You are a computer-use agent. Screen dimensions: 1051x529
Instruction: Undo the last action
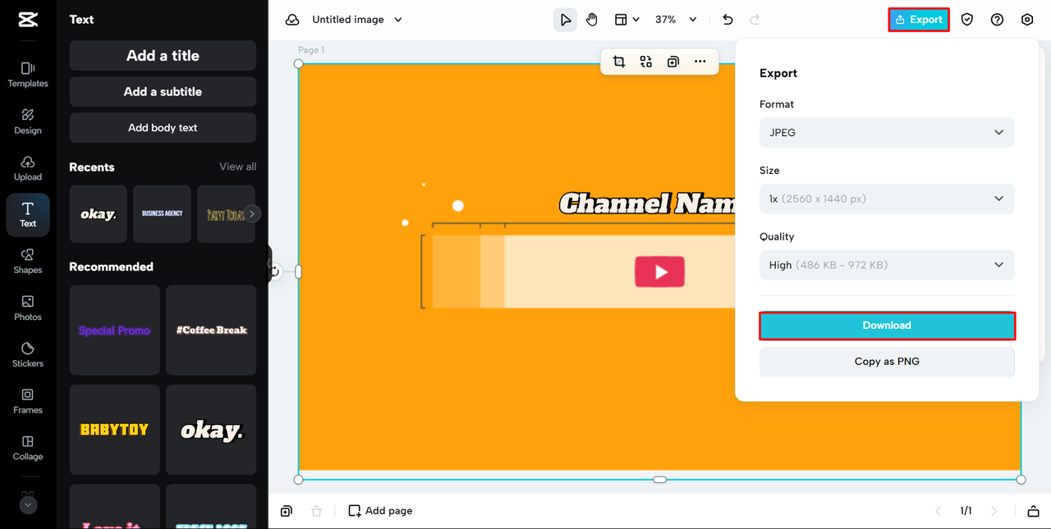(x=727, y=20)
